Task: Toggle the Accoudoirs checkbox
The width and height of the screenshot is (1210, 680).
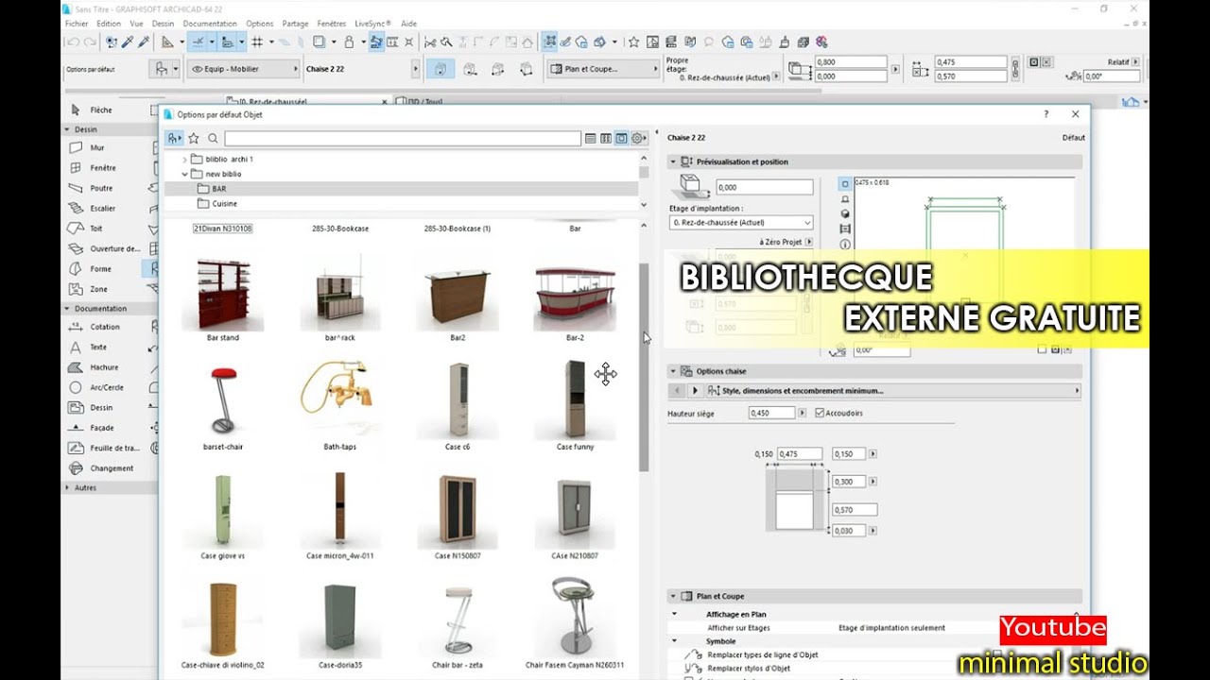Action: point(820,413)
